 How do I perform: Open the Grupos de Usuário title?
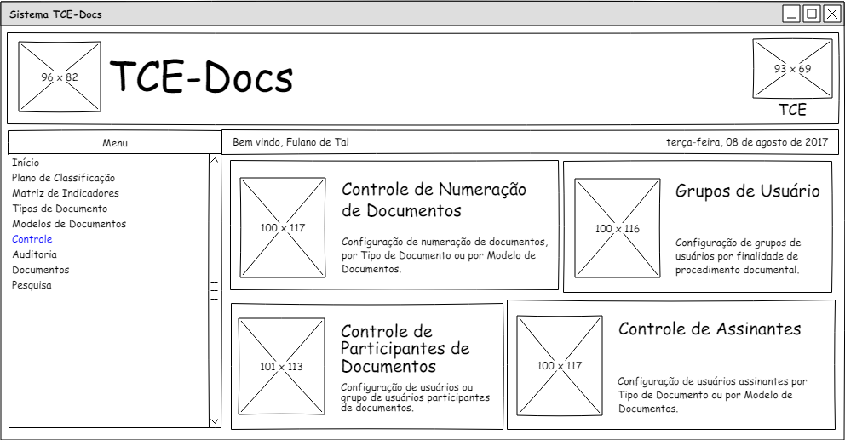click(747, 191)
